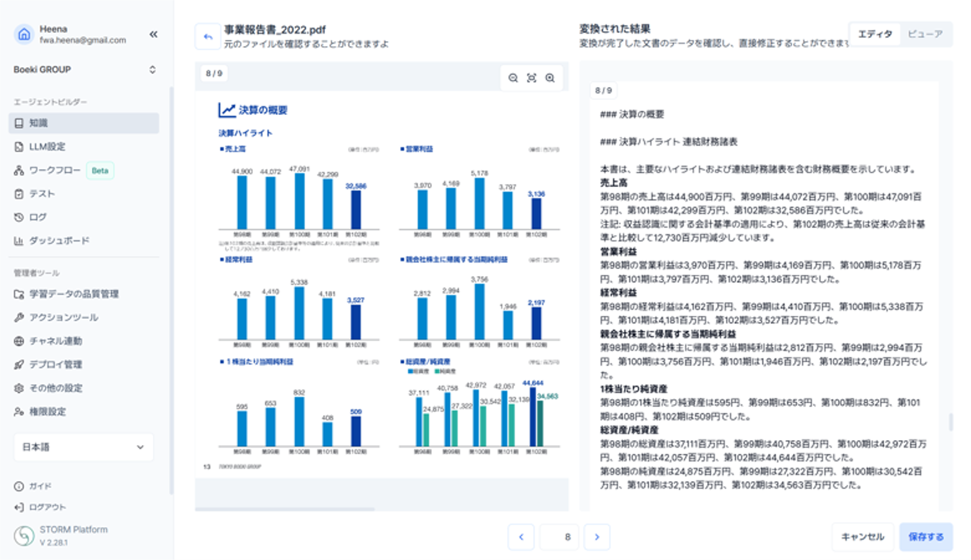
Task: Go to next page with right chevron
Action: [x=597, y=537]
